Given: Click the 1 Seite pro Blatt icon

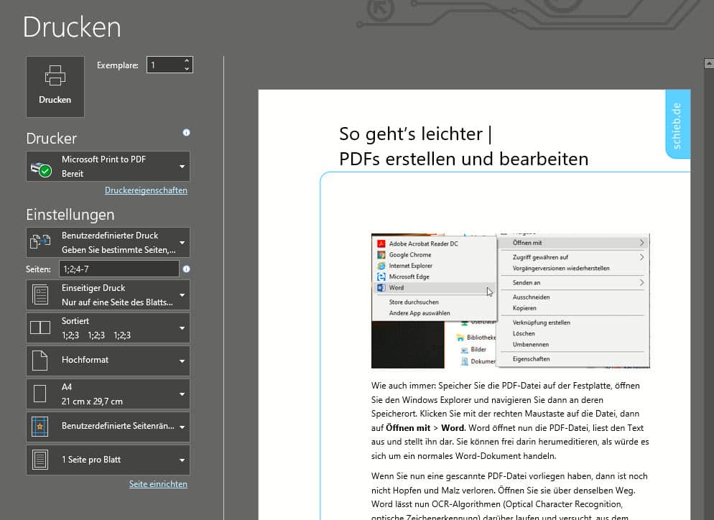Looking at the screenshot, I should (40, 460).
